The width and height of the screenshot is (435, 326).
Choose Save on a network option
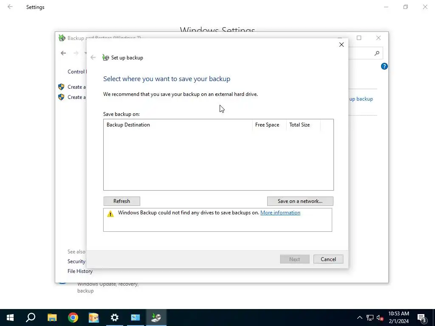300,201
